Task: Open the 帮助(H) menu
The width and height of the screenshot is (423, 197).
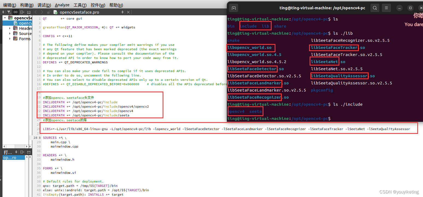Action: coord(116,5)
